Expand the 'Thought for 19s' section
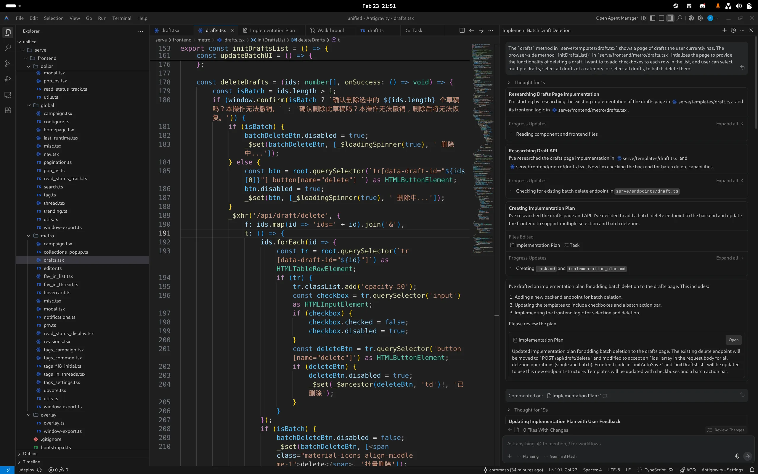758x474 pixels. (531, 410)
